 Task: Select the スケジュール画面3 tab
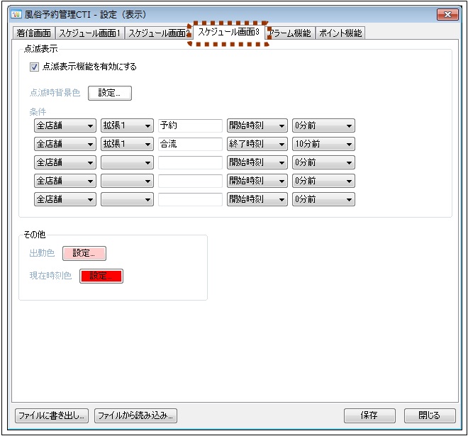click(x=228, y=33)
